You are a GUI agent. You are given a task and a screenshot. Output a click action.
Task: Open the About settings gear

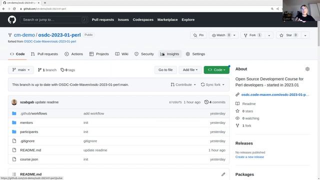pyautogui.click(x=307, y=69)
